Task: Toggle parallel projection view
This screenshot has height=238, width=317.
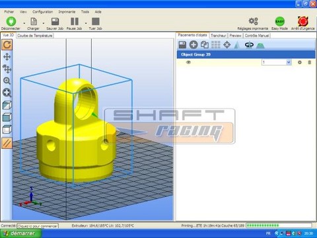Action: point(7,143)
